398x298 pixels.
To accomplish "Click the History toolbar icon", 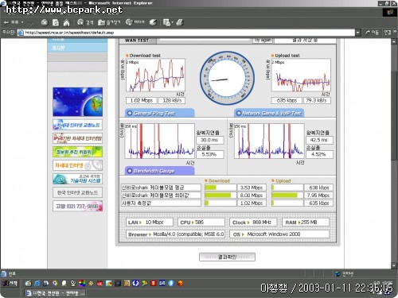I will tap(153, 22).
